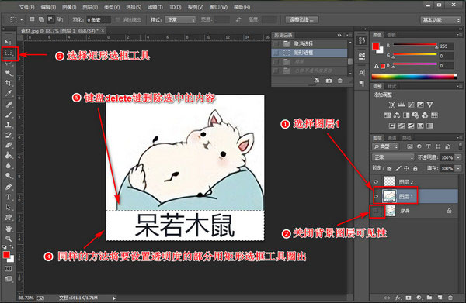466x303 pixels.
Task: Select the Path Selection tool
Action: click(9, 207)
